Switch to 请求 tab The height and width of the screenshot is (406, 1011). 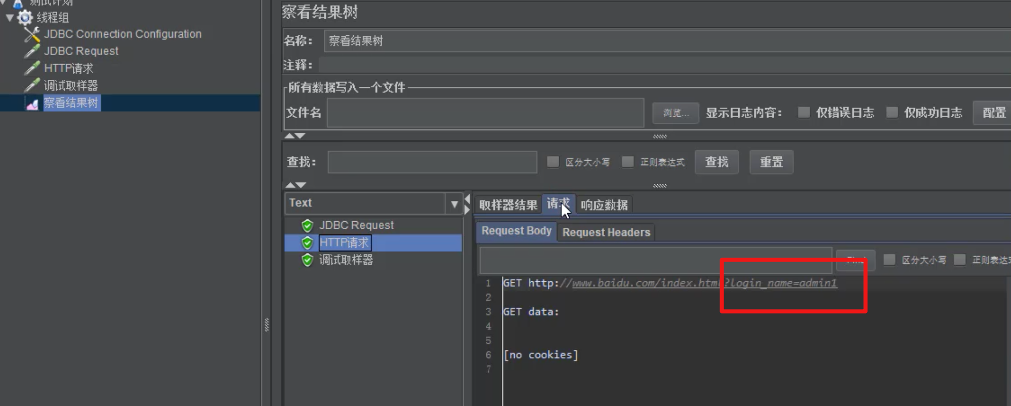(559, 204)
